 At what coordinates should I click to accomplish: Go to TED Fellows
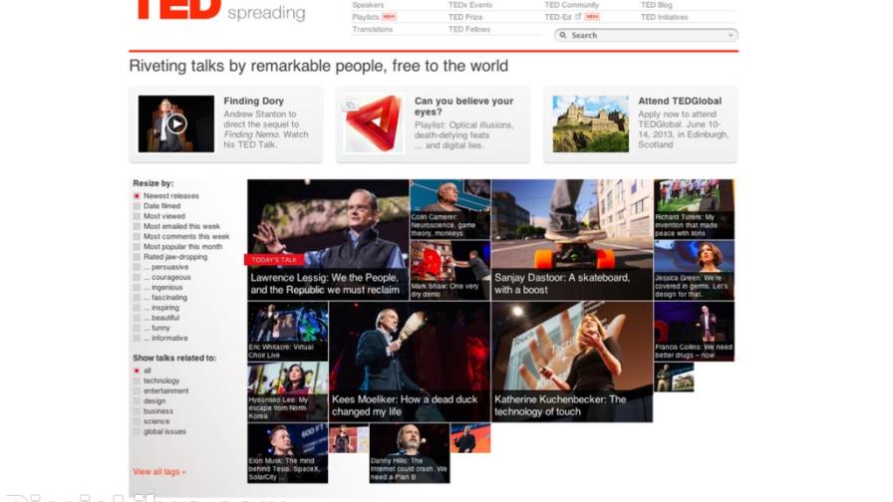(468, 29)
